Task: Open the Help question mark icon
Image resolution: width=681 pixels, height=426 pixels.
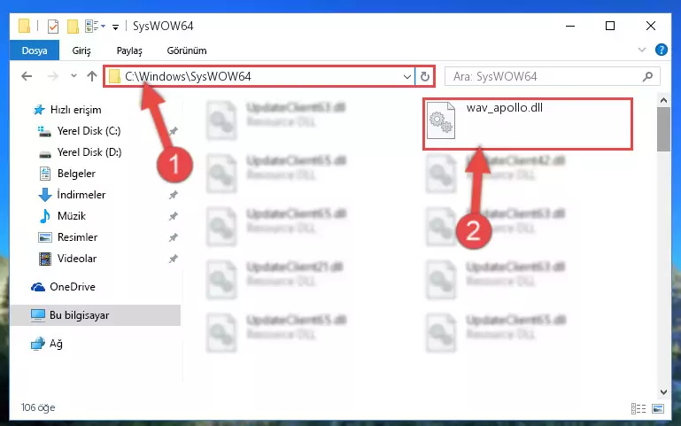Action: pos(661,50)
